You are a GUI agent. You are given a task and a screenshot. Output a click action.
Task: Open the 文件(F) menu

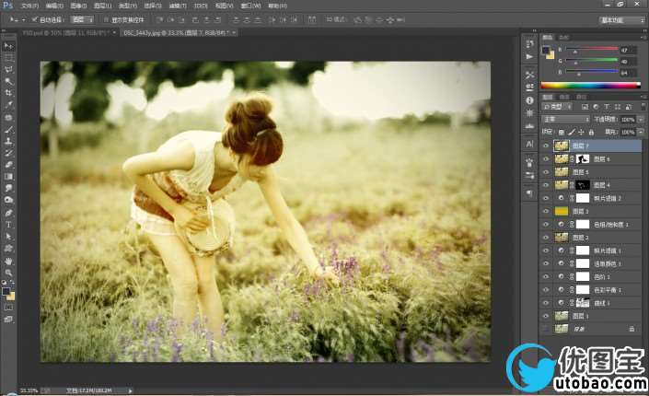(x=29, y=6)
